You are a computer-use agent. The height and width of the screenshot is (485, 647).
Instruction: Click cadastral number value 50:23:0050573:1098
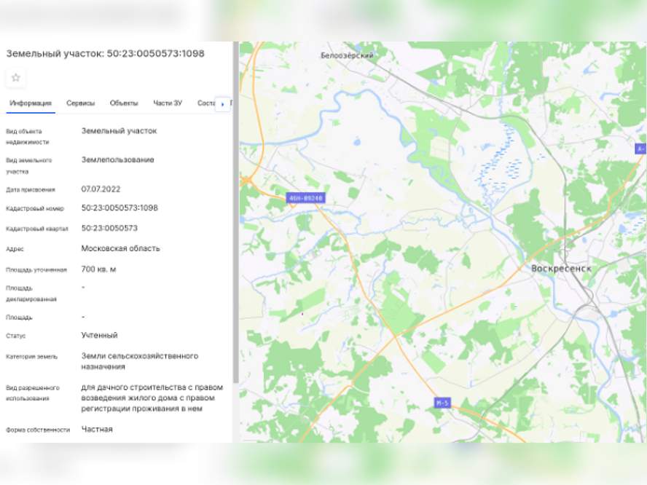(x=119, y=208)
